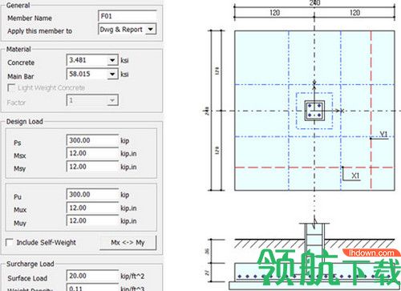Click the Msx moment input field
Screen dimensions: 401x291
[92, 153]
